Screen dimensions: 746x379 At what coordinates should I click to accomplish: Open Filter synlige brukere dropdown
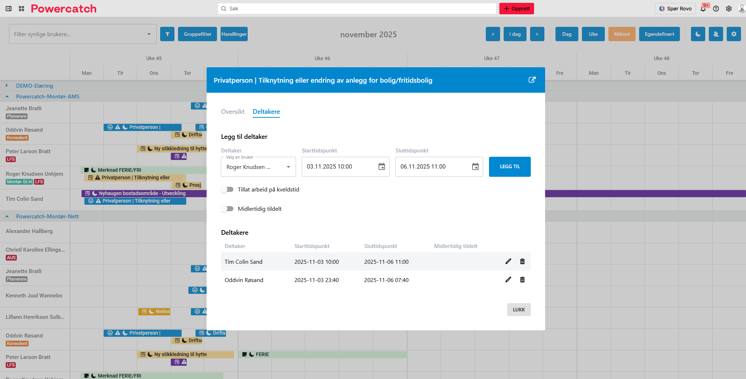82,34
